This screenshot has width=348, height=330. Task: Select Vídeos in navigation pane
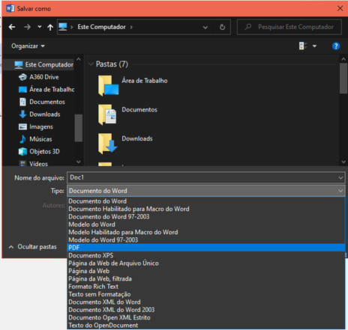click(x=33, y=164)
